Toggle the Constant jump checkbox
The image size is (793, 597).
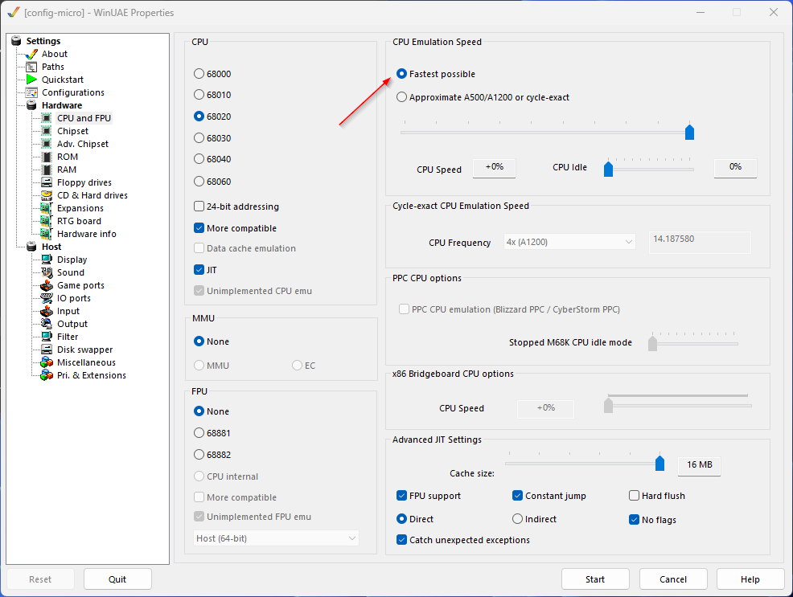point(517,496)
